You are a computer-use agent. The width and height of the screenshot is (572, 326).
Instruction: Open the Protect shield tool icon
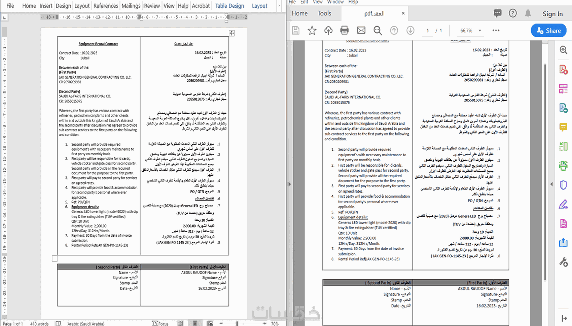click(x=563, y=185)
